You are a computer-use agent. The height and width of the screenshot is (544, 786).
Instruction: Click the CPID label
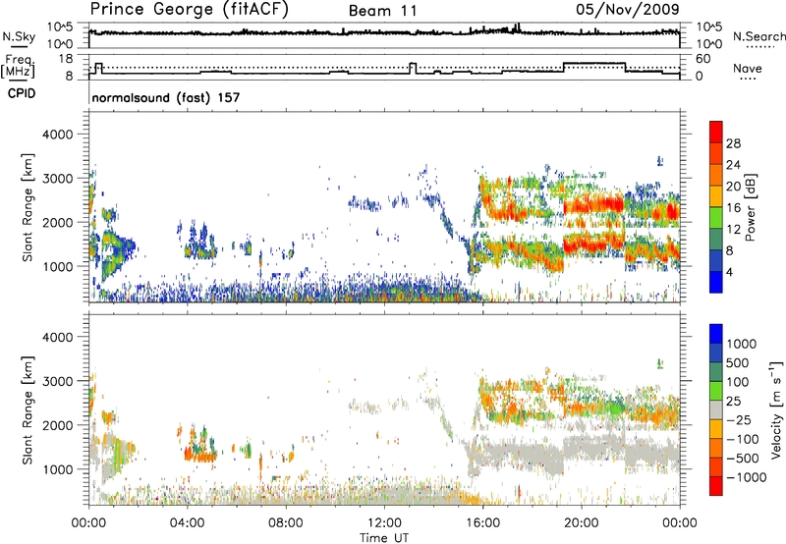pos(22,93)
